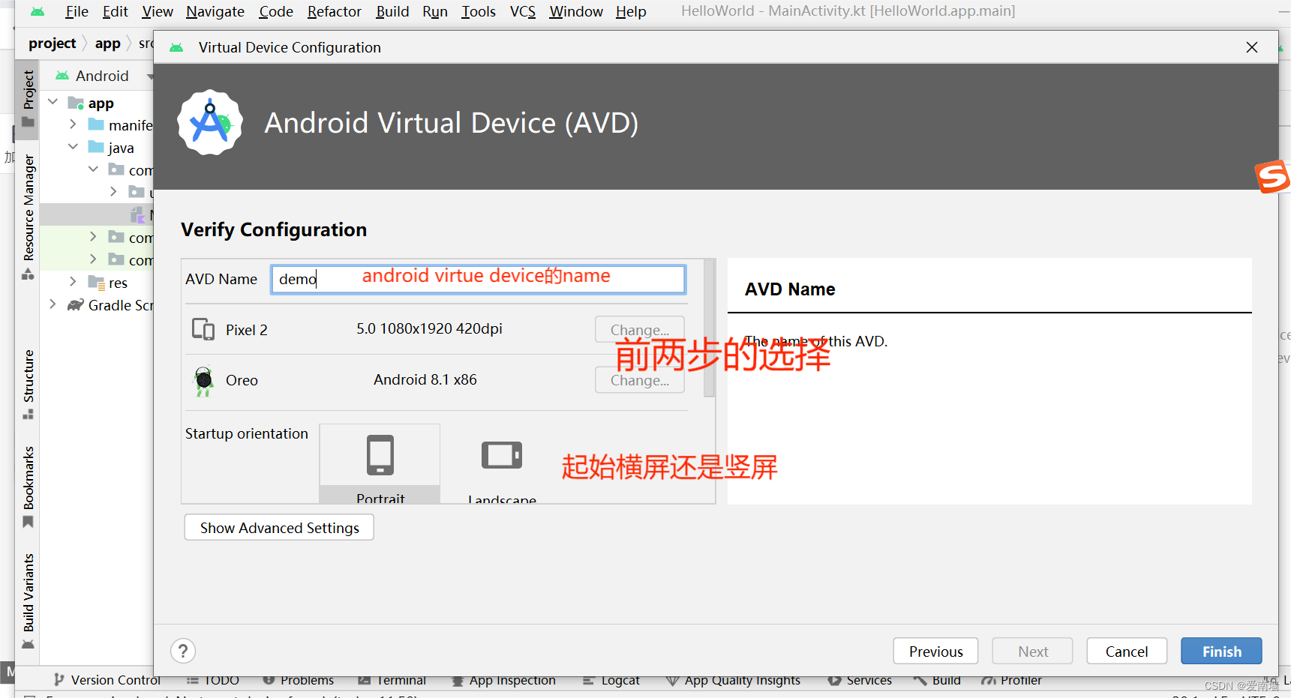Screen dimensions: 1291x698
Task: Click Change button for Pixel 2 device
Action: (x=640, y=329)
